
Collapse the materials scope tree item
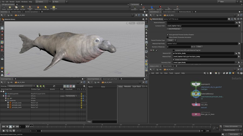[x=6, y=101]
